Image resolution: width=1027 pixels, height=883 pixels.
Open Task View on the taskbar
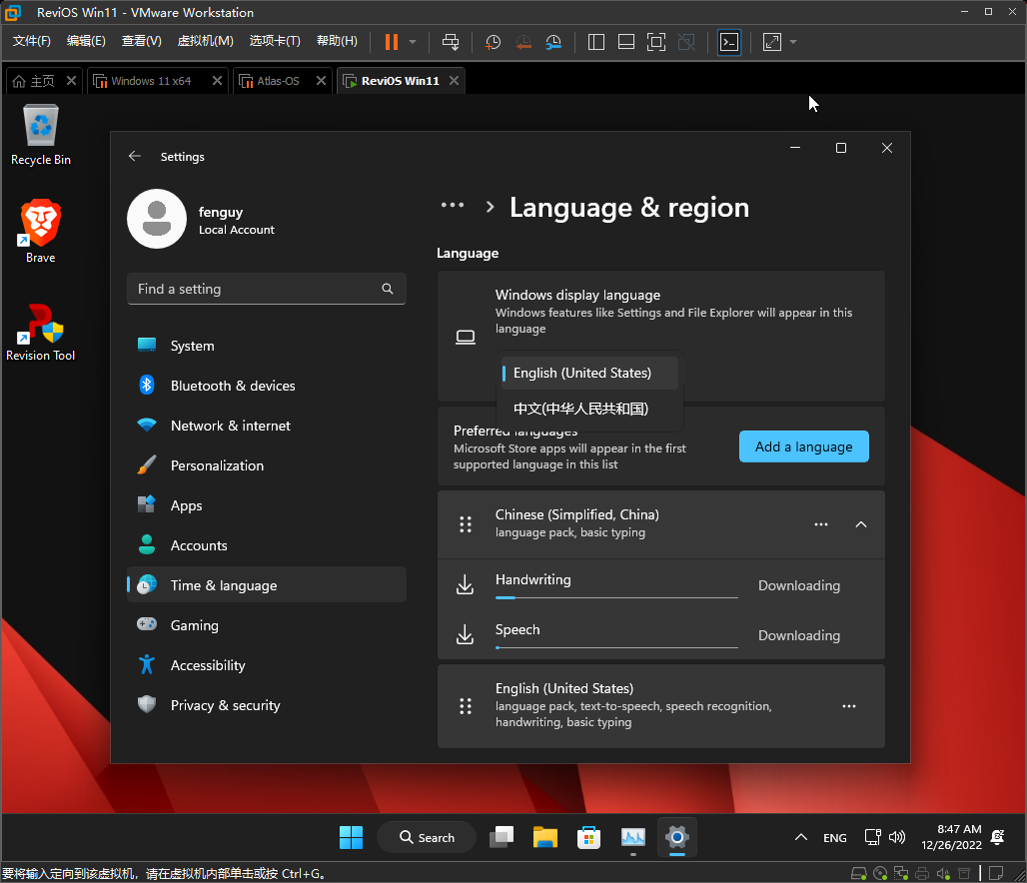point(501,837)
